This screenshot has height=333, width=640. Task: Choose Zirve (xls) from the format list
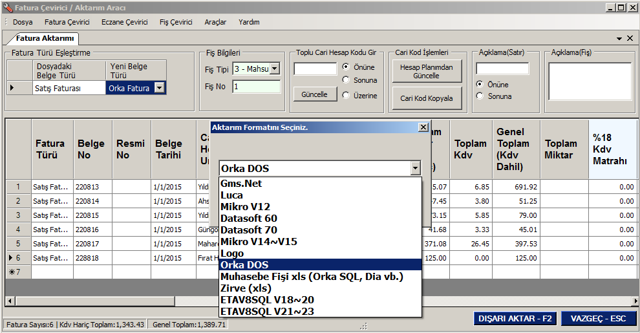[x=321, y=288]
